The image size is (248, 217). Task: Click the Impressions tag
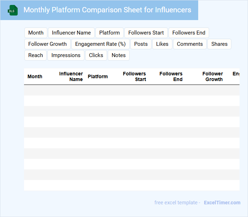(x=66, y=55)
